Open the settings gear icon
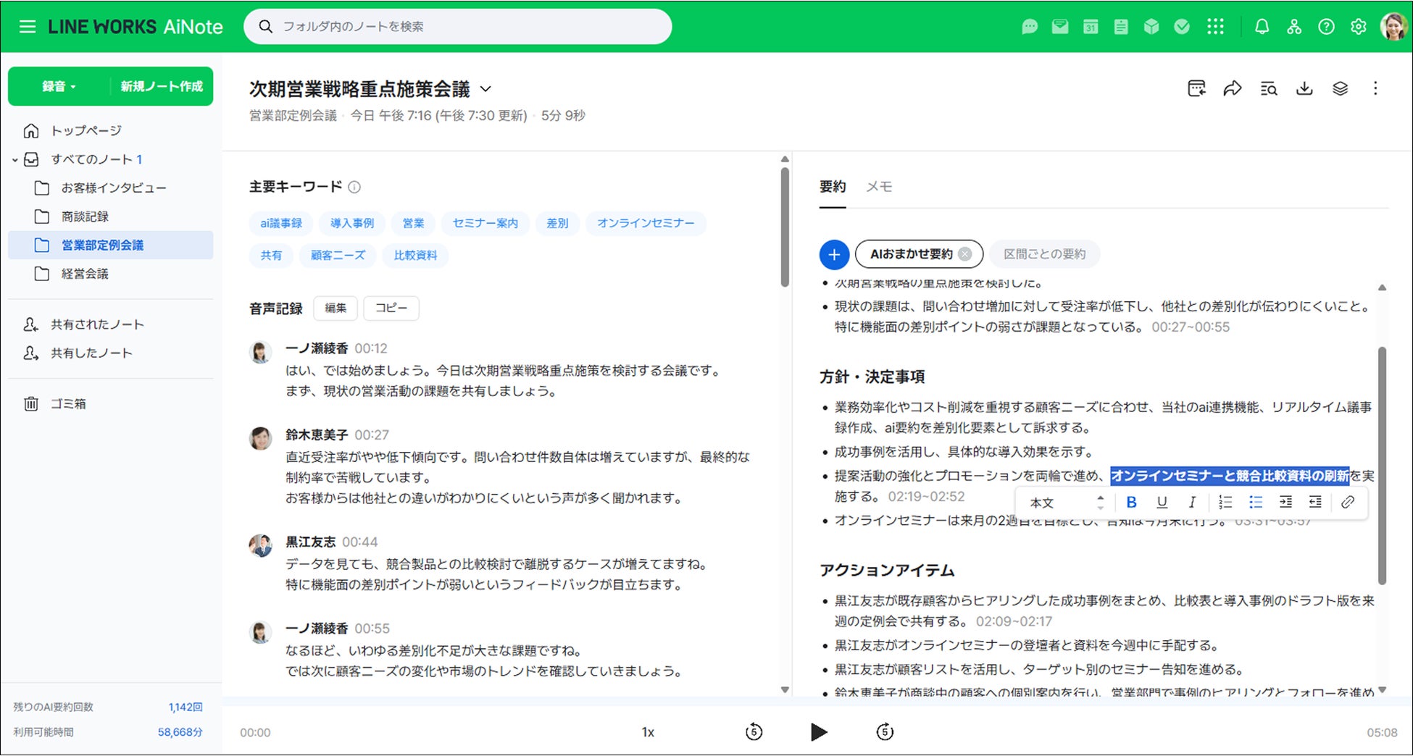Screen dimensions: 1413x756 pyautogui.click(x=1359, y=27)
